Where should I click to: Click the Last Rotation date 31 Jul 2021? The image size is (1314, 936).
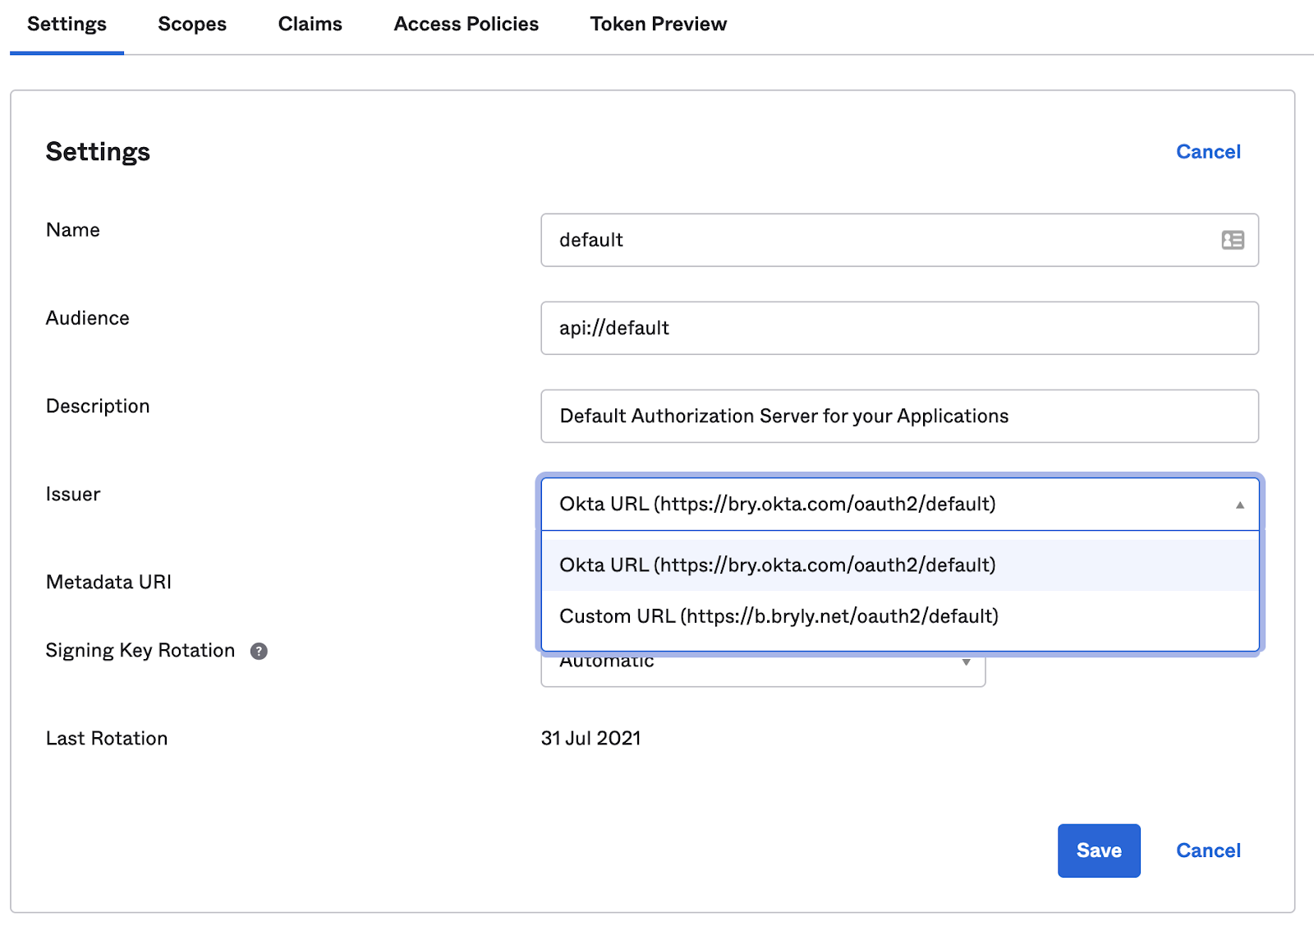590,739
